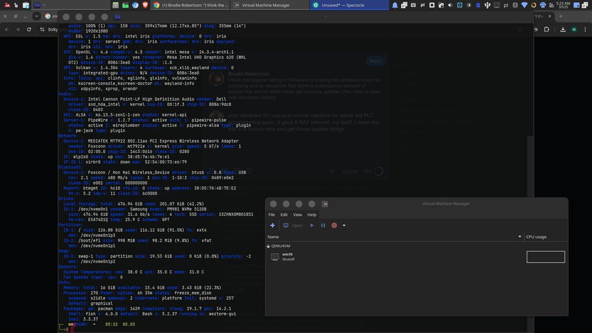The height and width of the screenshot is (333, 592).
Task: Click the clock showing 5:23 AM
Action: [x=564, y=5]
